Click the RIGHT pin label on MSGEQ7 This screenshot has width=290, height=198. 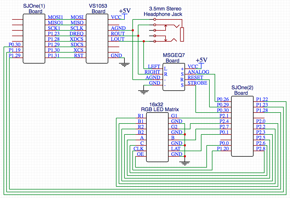152,72
